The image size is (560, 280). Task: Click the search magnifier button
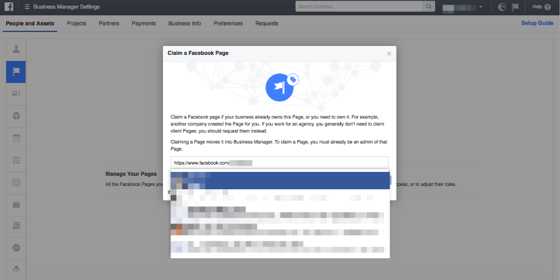(x=428, y=6)
